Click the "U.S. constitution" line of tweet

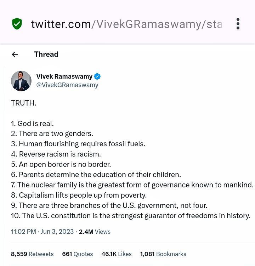(x=131, y=216)
